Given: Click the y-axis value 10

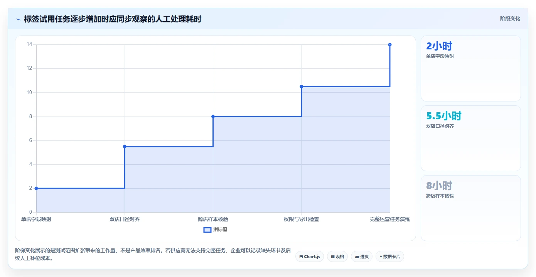Looking at the screenshot, I should coord(29,92).
